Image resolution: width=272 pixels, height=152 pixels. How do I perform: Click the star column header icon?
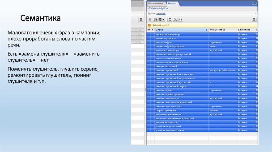click(x=149, y=30)
